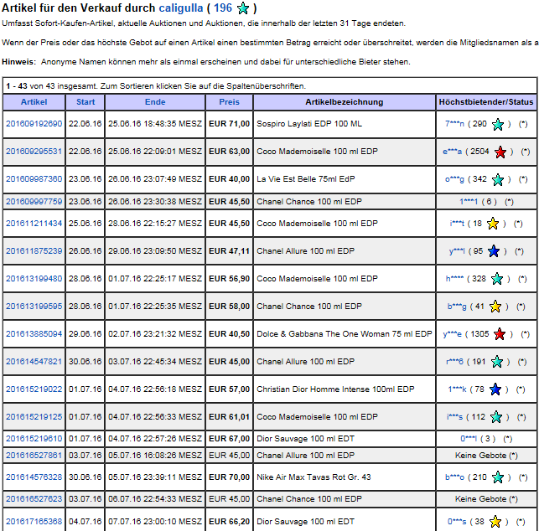
Task: Sort table by Start column header
Action: [x=86, y=102]
